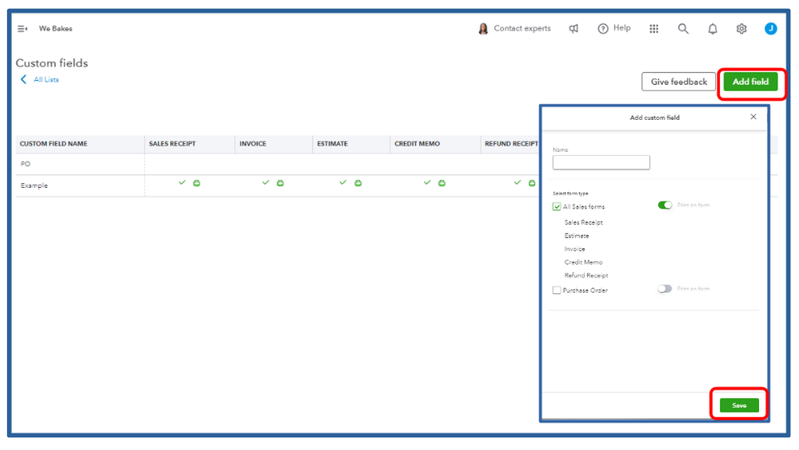Click the We Bakes company name
The height and width of the screenshot is (450, 799).
click(x=55, y=29)
